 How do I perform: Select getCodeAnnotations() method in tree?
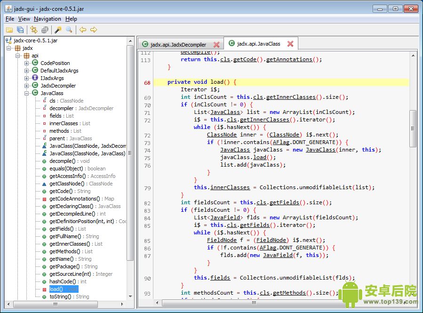pos(74,199)
